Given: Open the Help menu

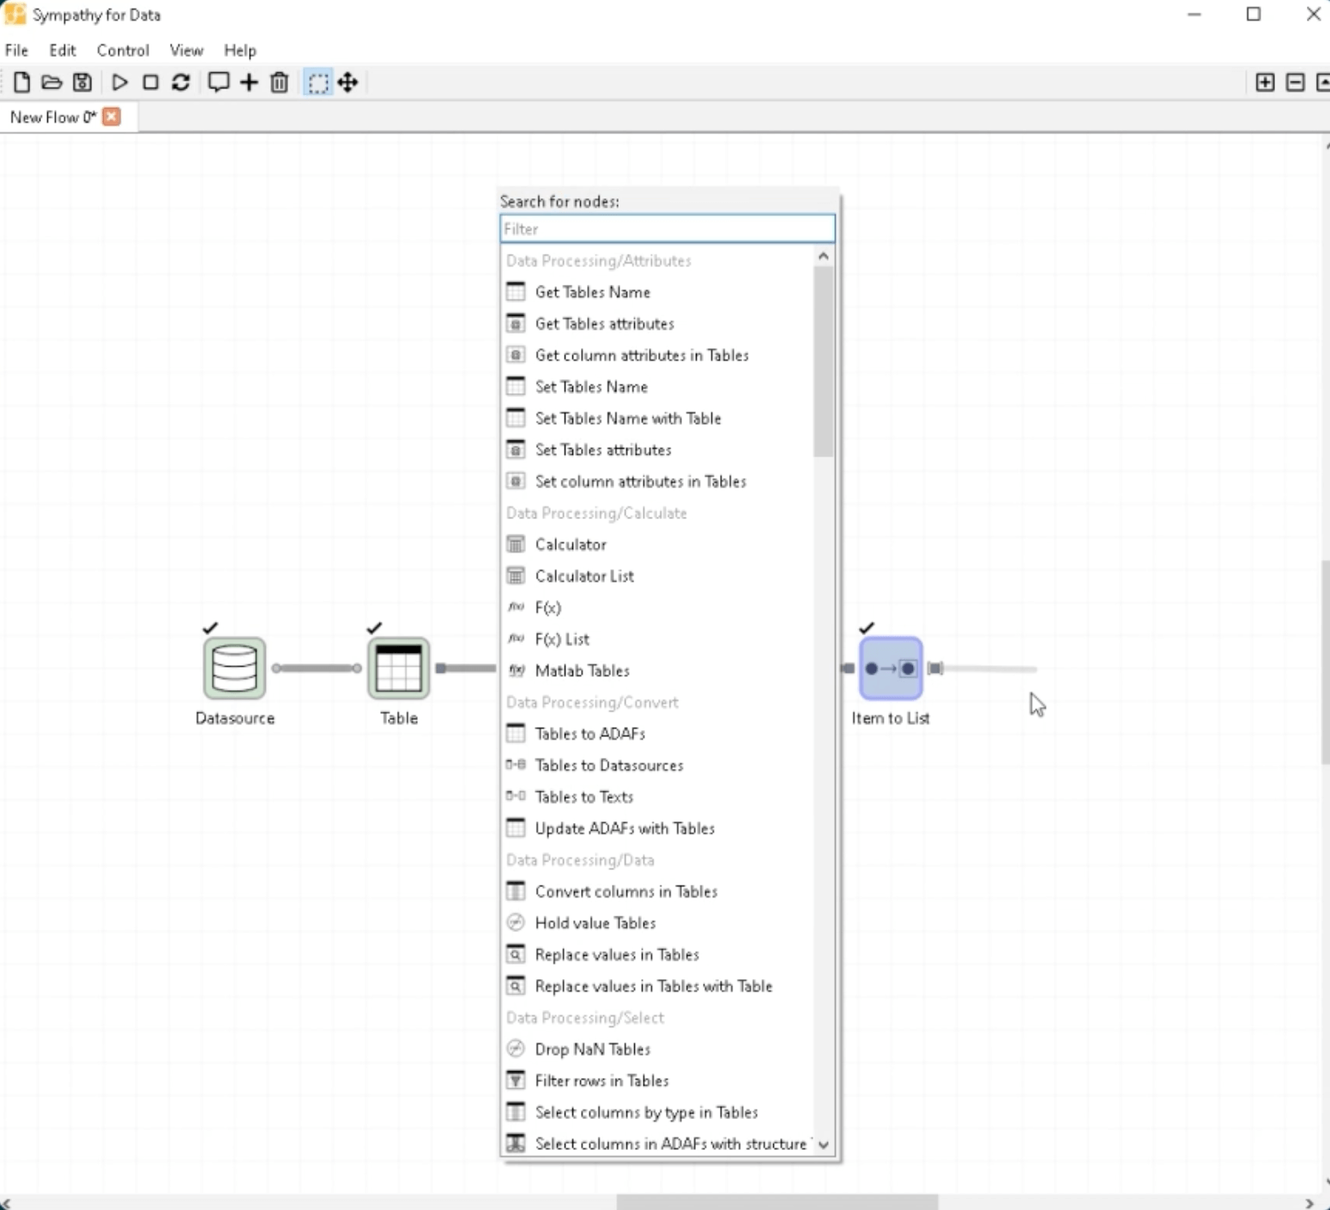Looking at the screenshot, I should coord(240,50).
